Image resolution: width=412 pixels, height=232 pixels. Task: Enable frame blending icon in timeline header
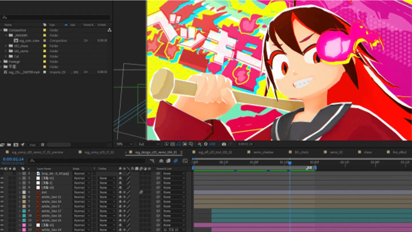point(168,161)
